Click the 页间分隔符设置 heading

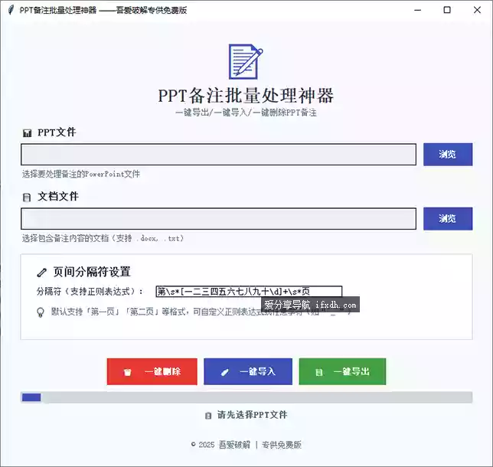point(92,272)
